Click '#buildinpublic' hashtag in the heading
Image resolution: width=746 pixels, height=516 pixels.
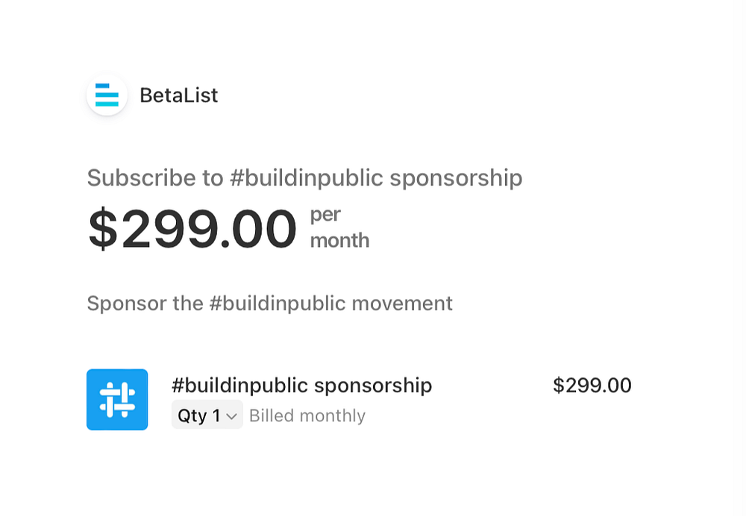307,178
